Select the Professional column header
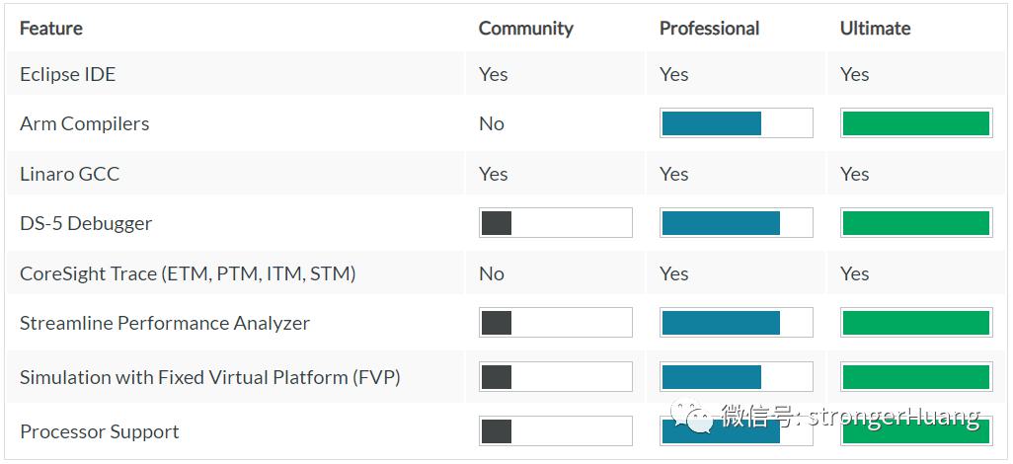 pyautogui.click(x=709, y=29)
